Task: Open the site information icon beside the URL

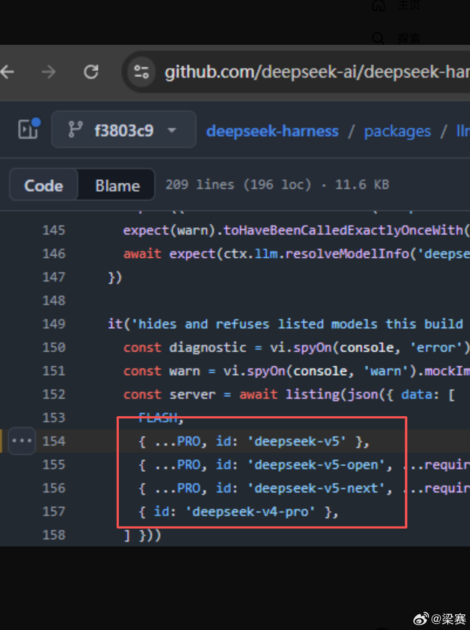Action: tap(141, 72)
